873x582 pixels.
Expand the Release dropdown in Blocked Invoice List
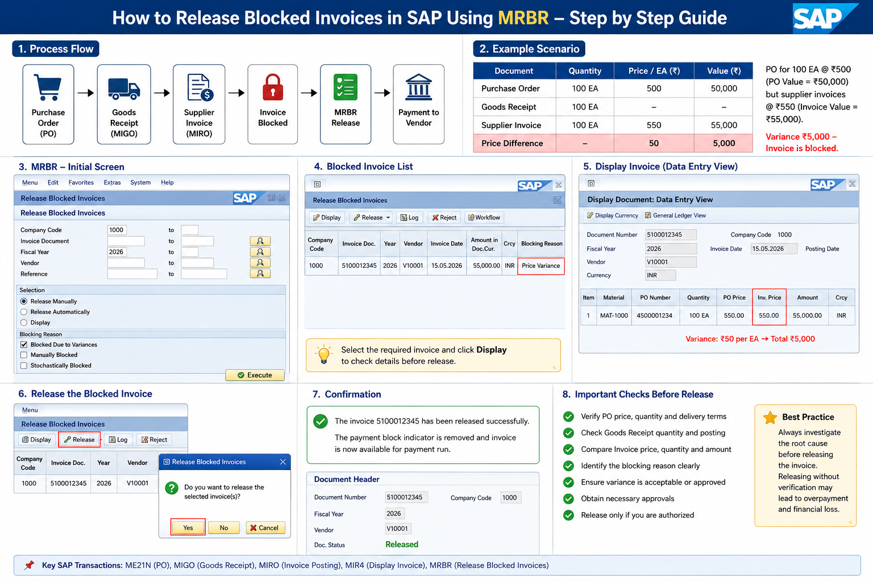pos(388,218)
